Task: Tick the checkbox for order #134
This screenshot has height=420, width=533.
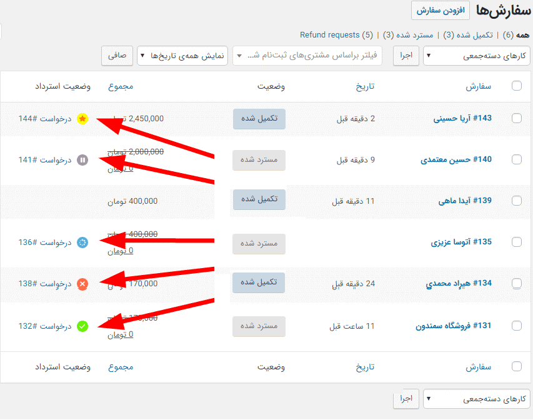Action: (516, 283)
